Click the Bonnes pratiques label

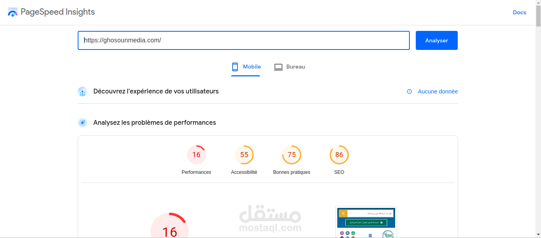(292, 172)
